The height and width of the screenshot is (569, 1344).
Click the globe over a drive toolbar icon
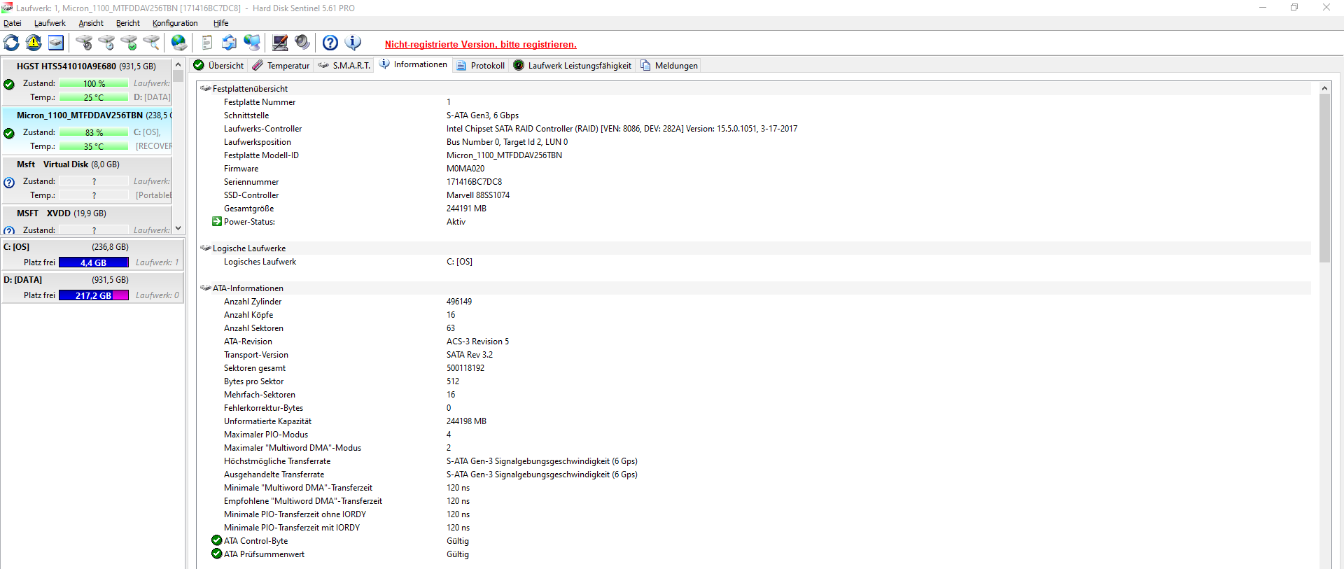179,43
